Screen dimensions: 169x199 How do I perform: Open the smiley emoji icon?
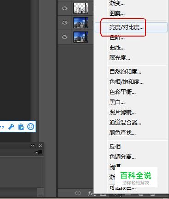[30, 127]
